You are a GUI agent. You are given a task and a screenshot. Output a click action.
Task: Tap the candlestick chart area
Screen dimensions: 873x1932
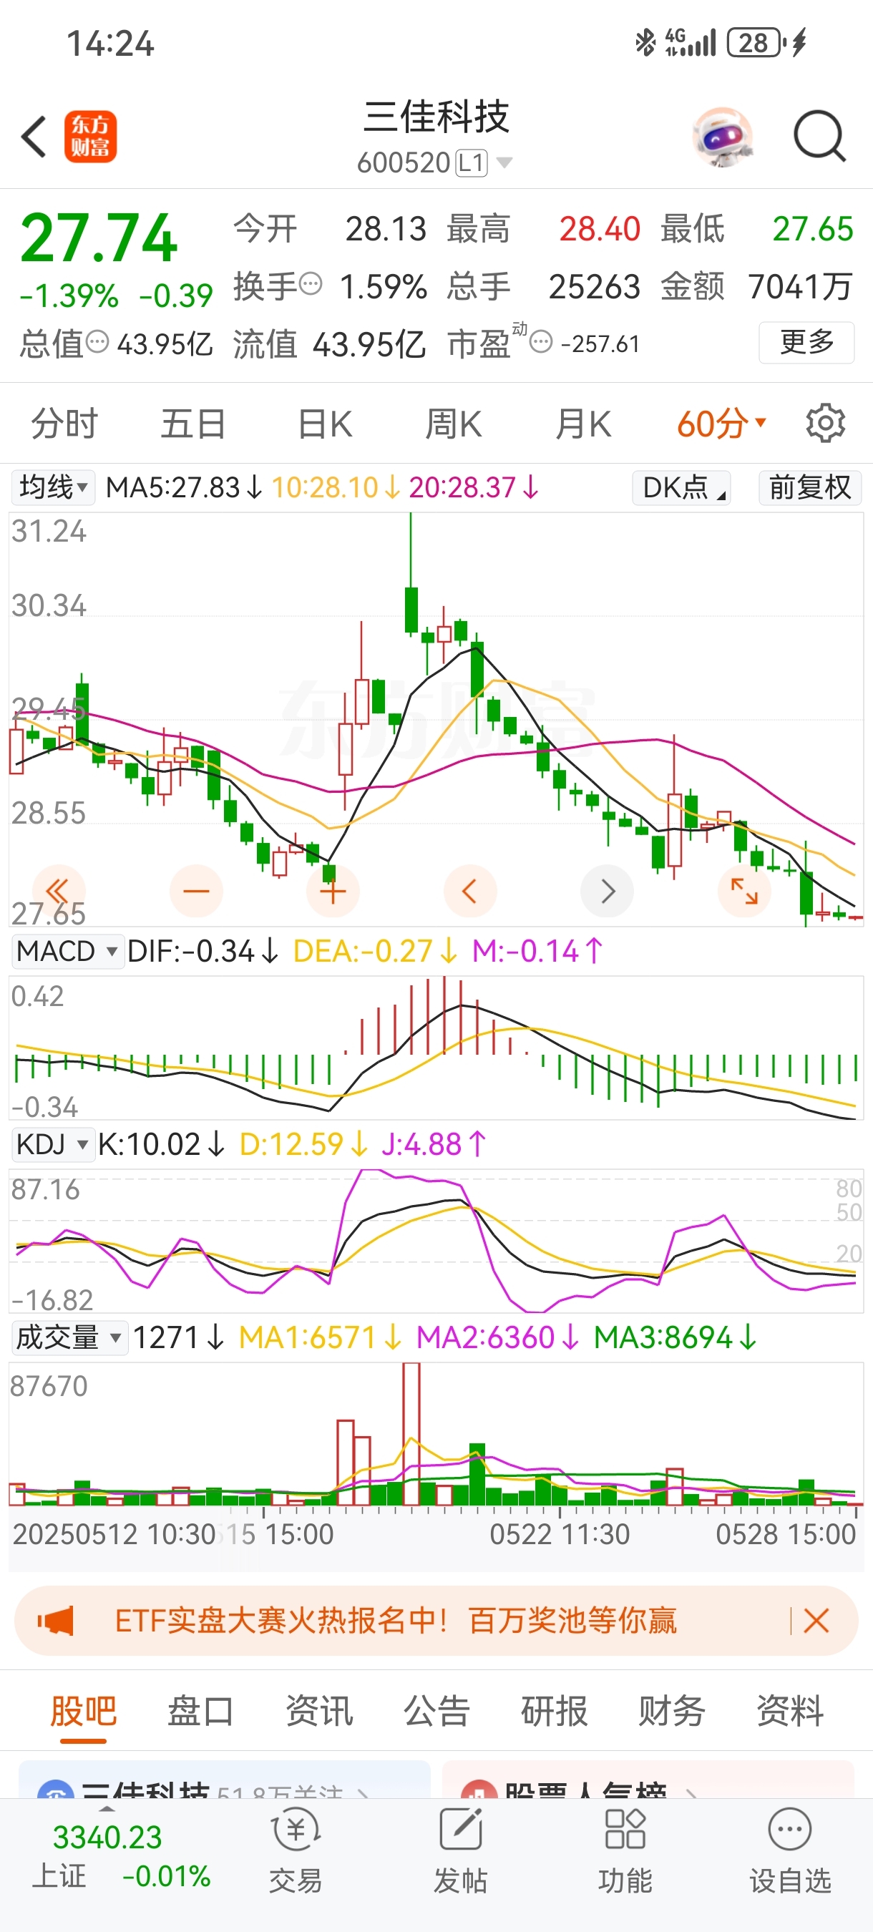pos(436,720)
